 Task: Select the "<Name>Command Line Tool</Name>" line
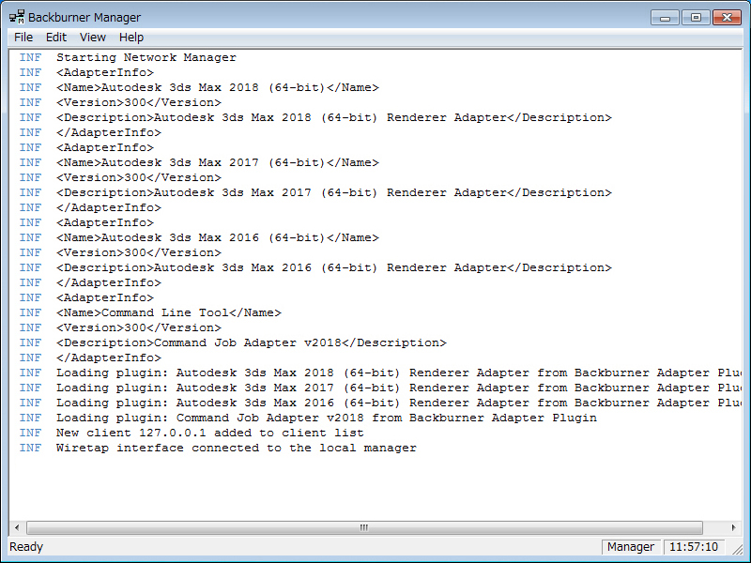[150, 313]
